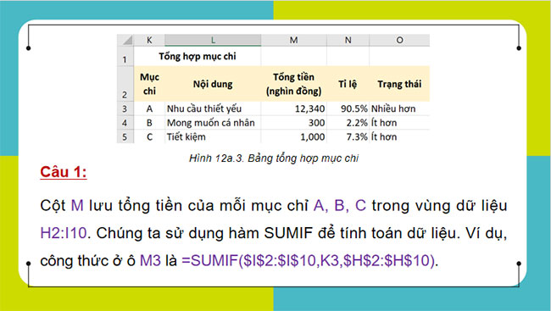
Task: Click the 2.2% cell
Action: coord(348,123)
